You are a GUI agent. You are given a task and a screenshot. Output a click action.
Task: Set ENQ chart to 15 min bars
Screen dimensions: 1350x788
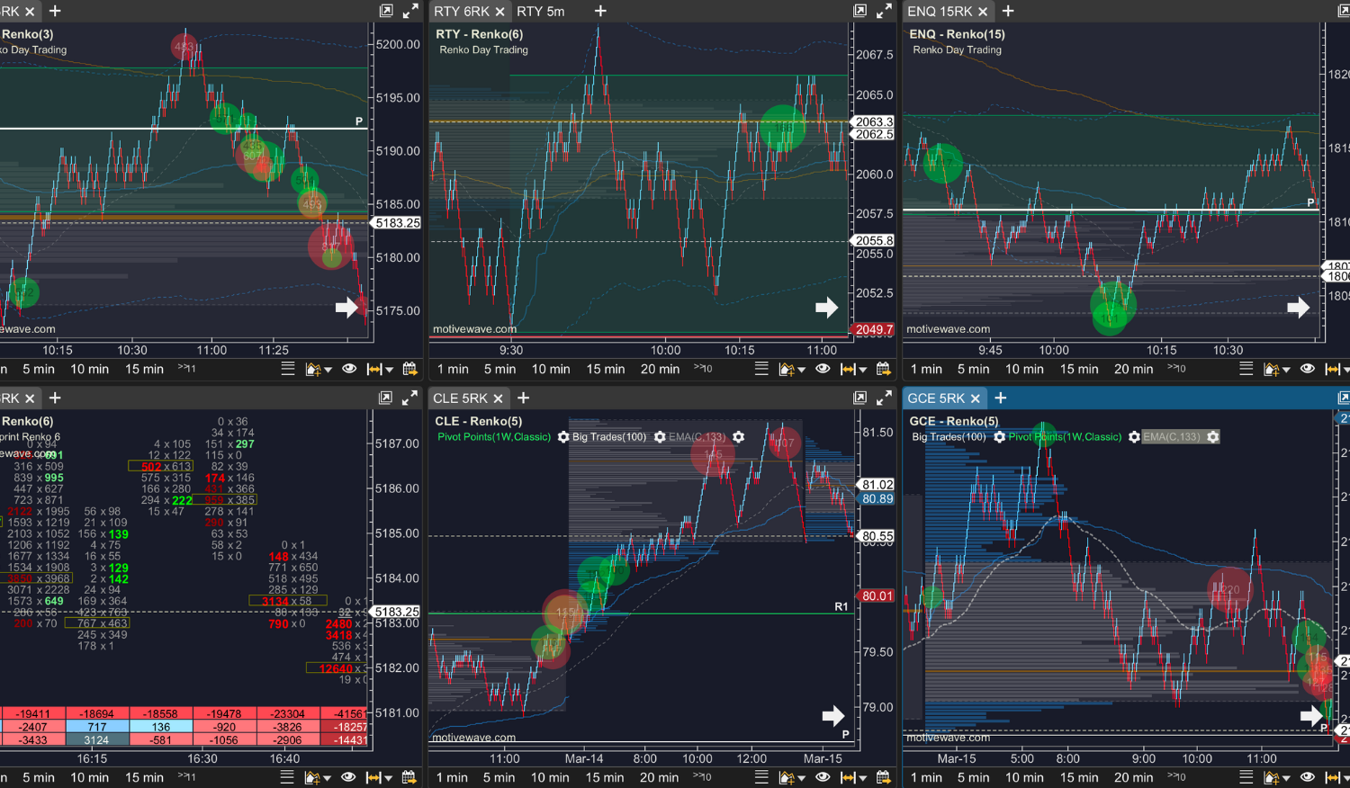pos(1079,369)
